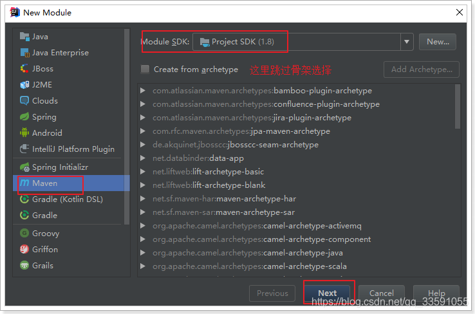
Task: Select Groovy module type
Action: (x=68, y=233)
